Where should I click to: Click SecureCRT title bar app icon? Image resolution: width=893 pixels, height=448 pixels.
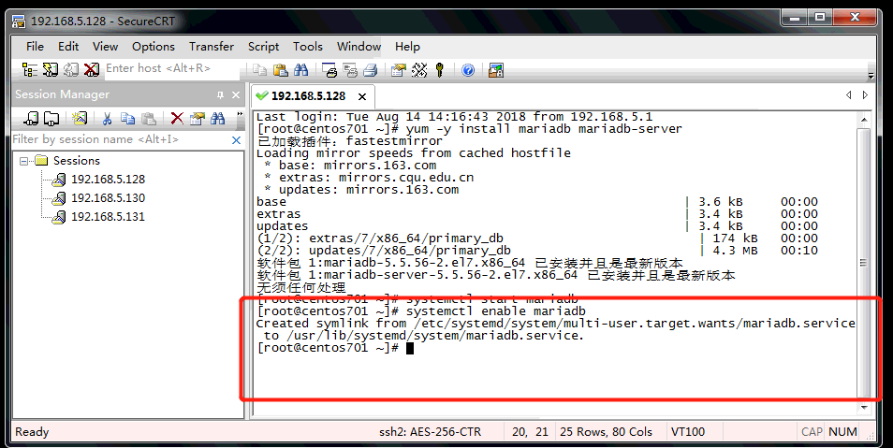pos(19,22)
